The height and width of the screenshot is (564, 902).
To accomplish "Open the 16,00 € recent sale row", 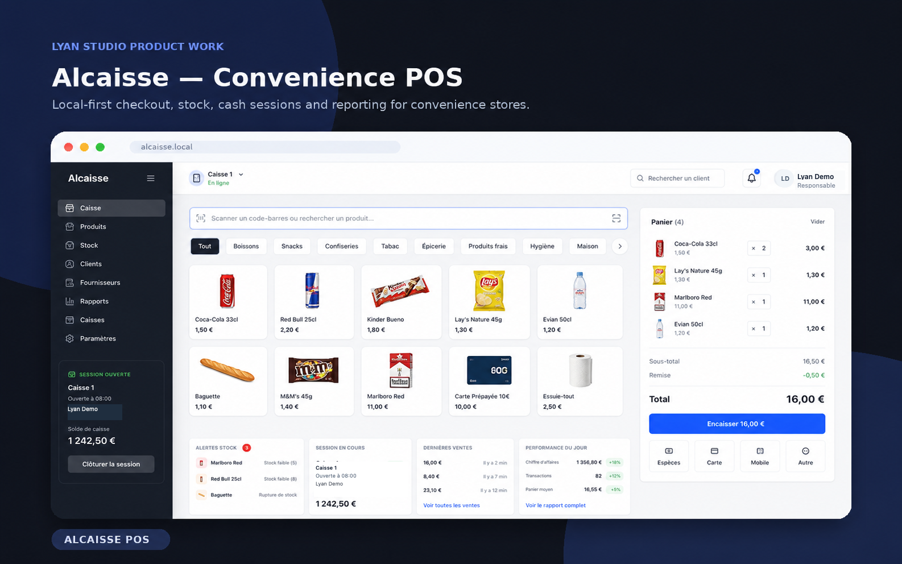I will 465,463.
